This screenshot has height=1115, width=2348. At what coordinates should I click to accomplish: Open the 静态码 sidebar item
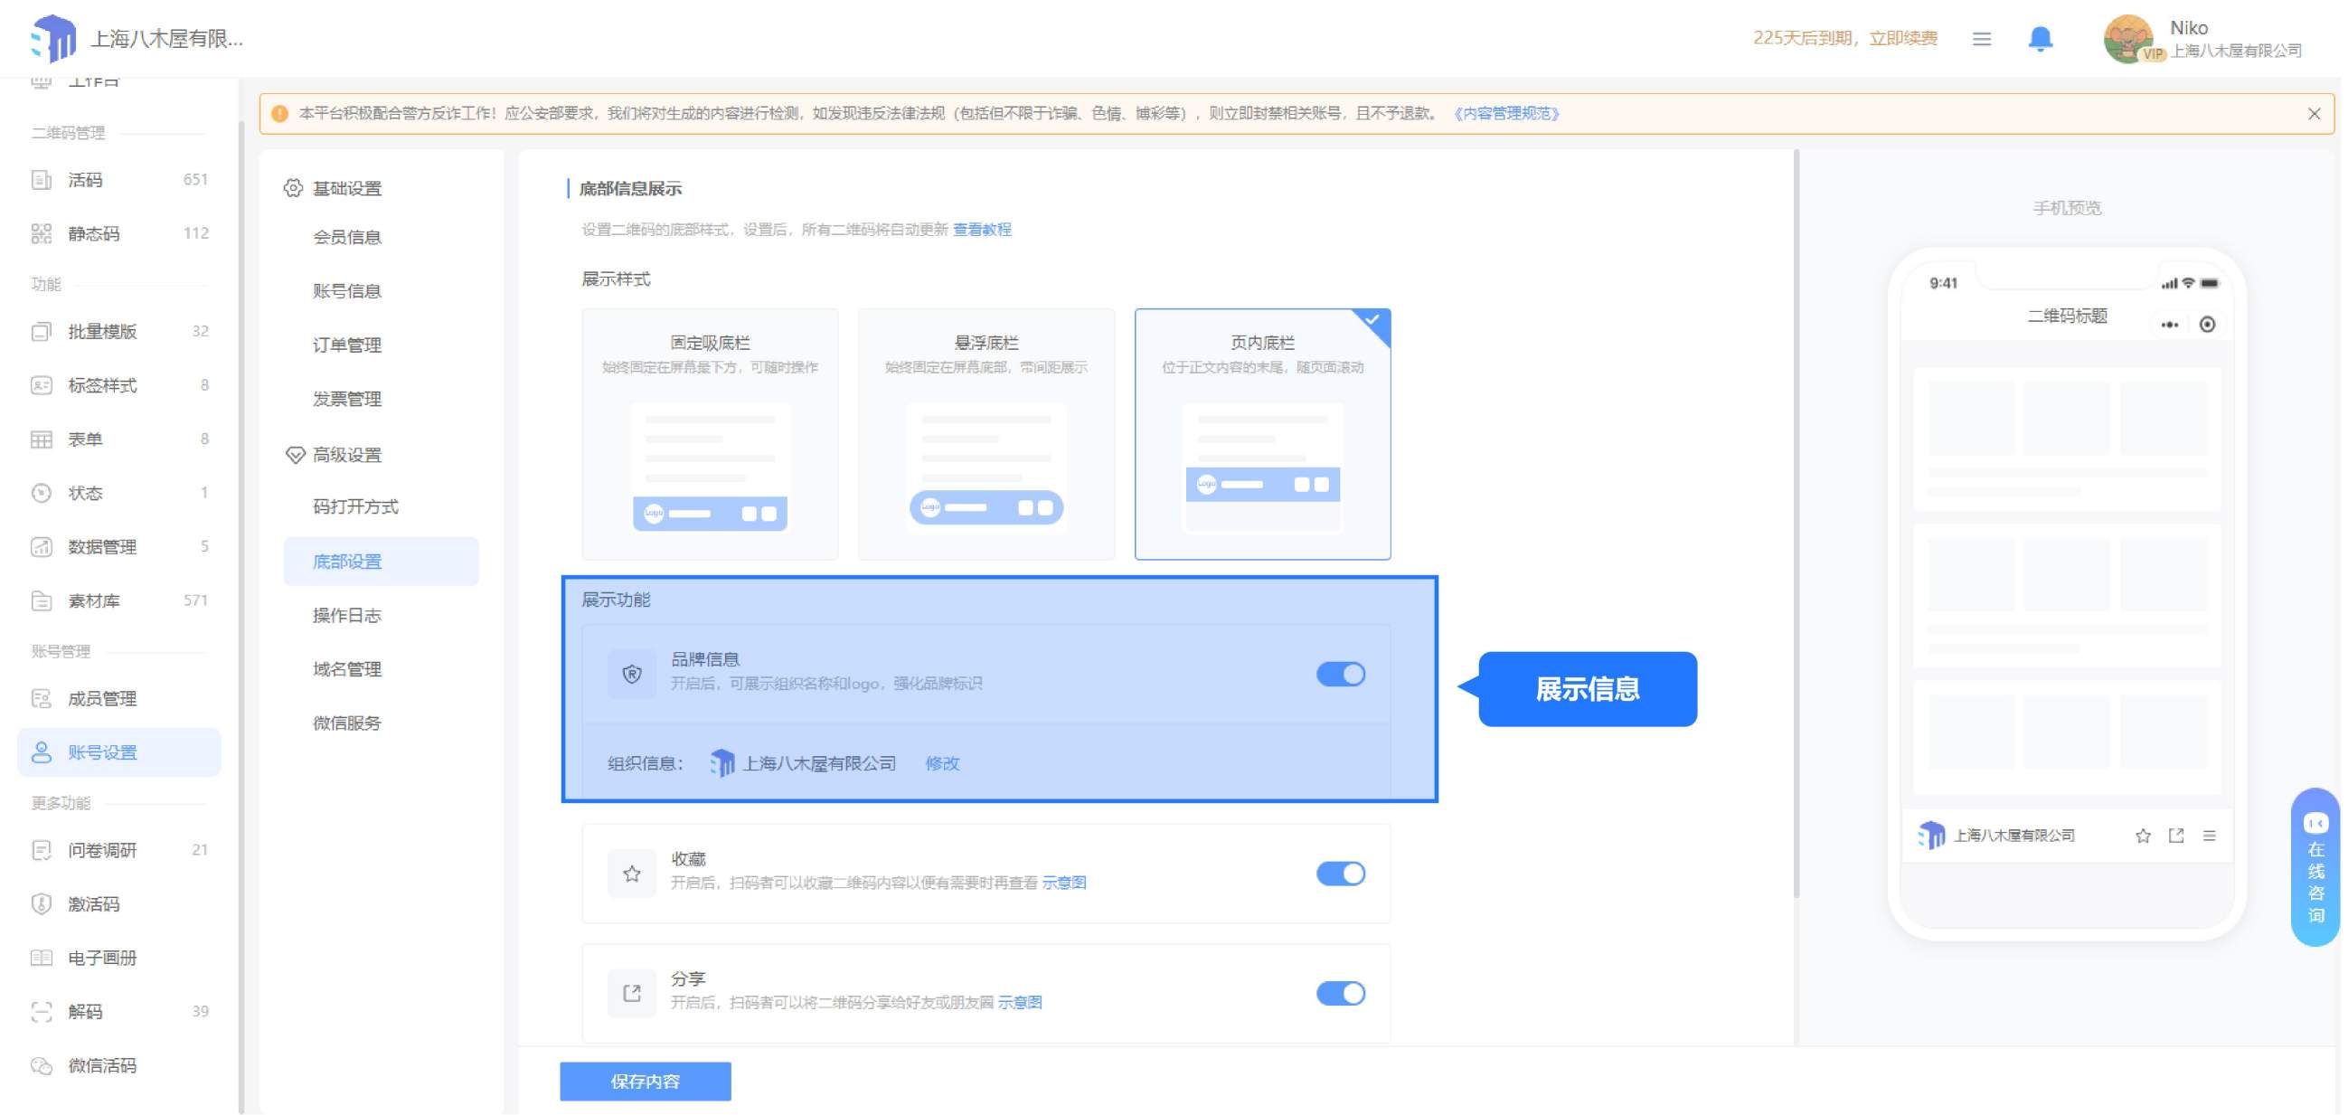pos(118,233)
